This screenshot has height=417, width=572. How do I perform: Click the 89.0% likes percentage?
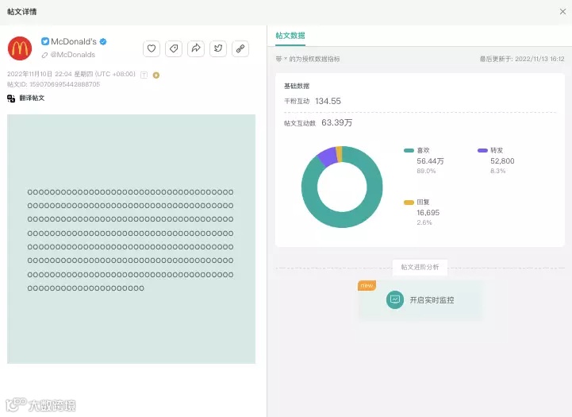click(426, 171)
